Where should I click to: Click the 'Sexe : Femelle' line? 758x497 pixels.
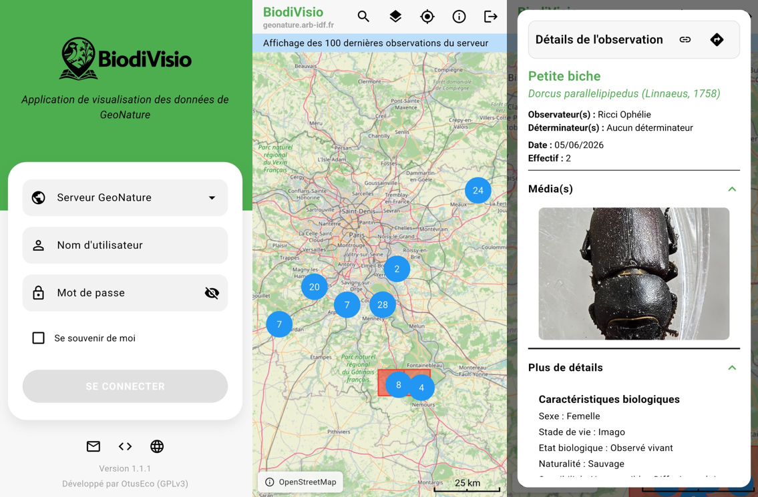(x=570, y=416)
